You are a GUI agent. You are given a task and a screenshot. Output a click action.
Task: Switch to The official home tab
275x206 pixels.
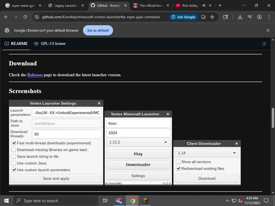(x=151, y=5)
